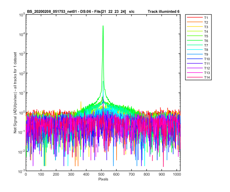Click the x-axis tick label 1000

pos(177,174)
